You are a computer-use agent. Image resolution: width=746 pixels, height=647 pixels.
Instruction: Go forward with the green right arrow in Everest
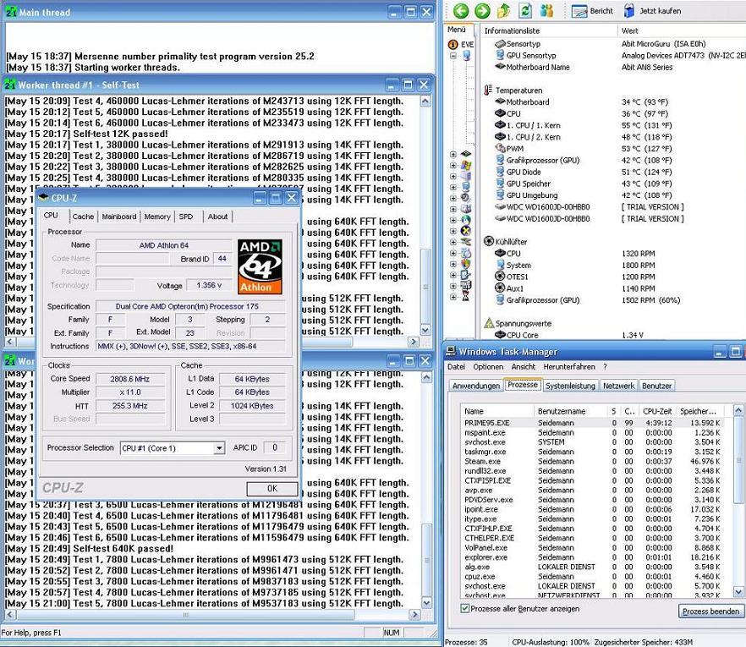tap(482, 10)
